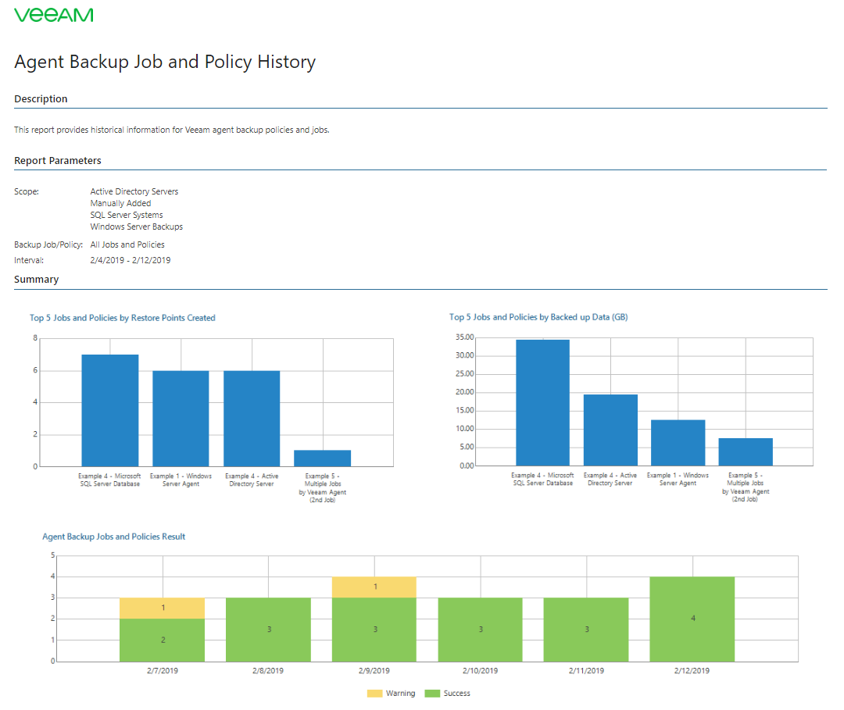Screen dimensions: 844x710
Task: Click the green Success bar for 2/10/2019
Action: 480,630
